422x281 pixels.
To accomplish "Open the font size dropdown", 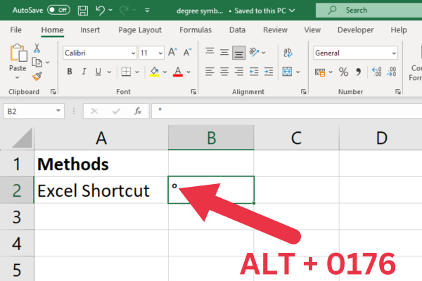I will coord(161,53).
